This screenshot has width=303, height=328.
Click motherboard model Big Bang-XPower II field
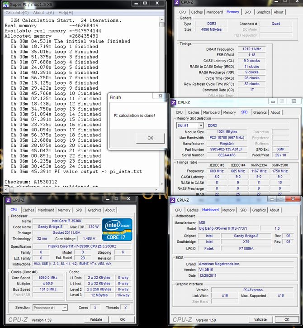tap(229, 228)
